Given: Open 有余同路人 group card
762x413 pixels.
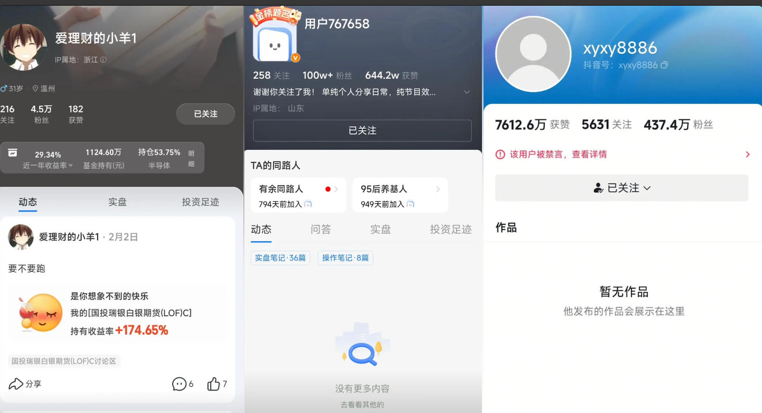Looking at the screenshot, I should coord(298,195).
